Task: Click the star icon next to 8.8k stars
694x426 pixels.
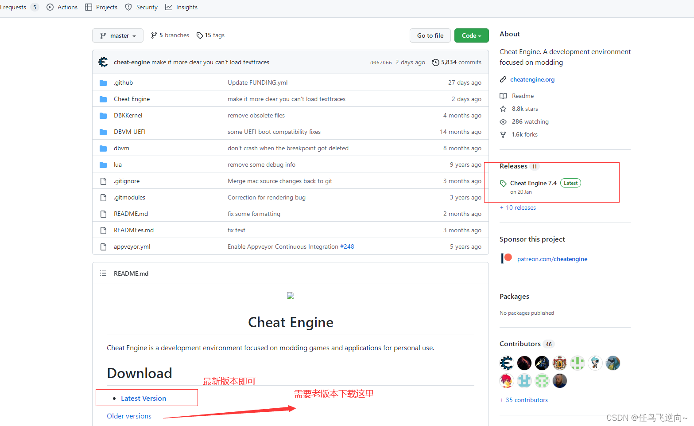Action: pyautogui.click(x=503, y=109)
